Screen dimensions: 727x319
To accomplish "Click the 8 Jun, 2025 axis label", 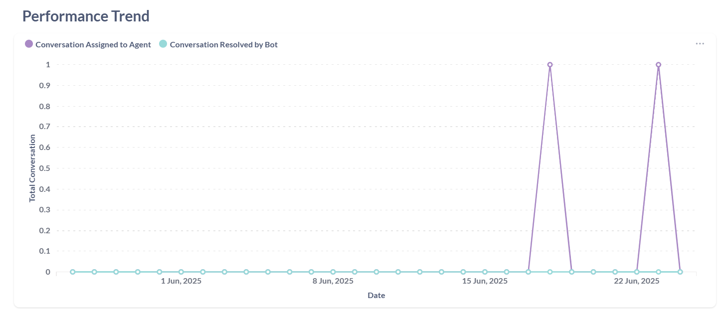I will [x=333, y=281].
